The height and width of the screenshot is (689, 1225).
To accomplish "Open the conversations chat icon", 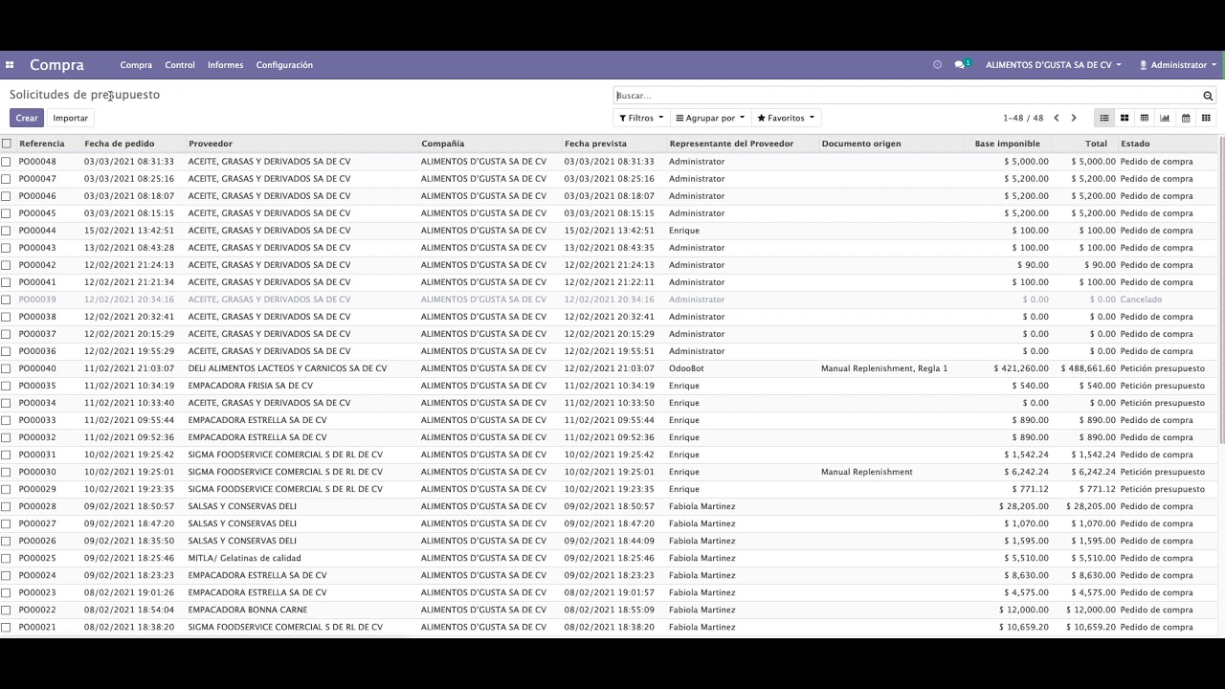I will (x=962, y=65).
